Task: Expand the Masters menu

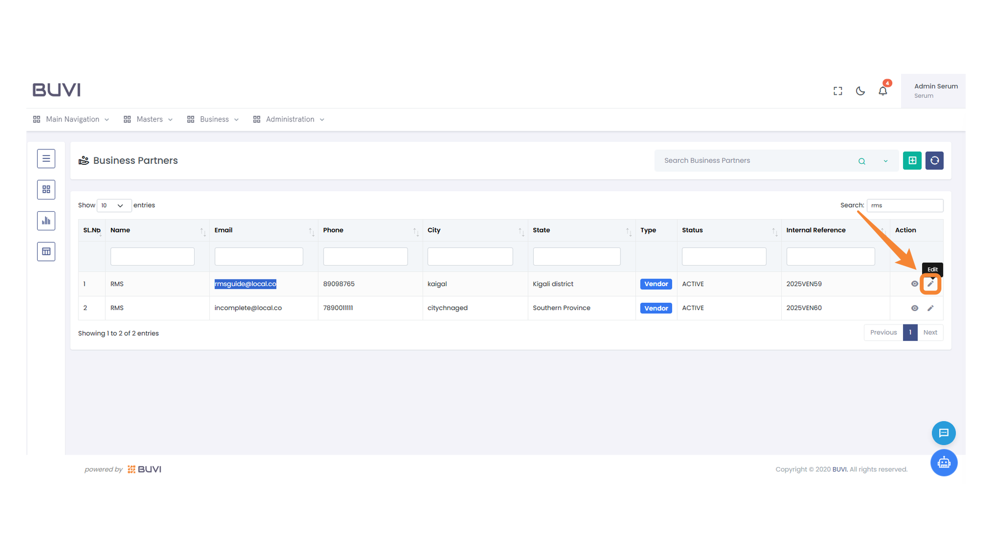Action: [149, 119]
